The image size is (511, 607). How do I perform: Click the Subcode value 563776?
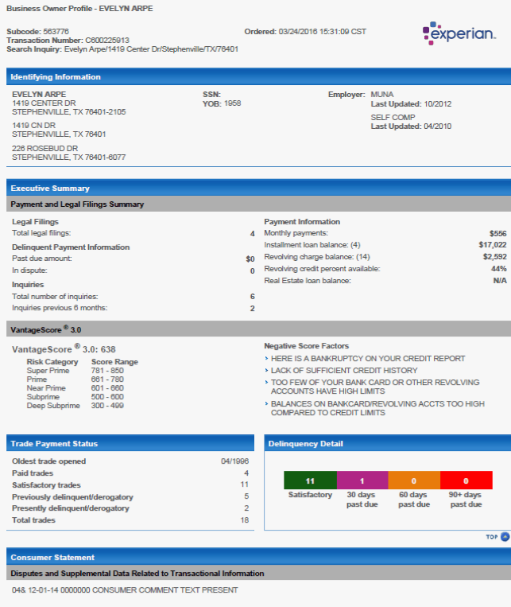[56, 31]
